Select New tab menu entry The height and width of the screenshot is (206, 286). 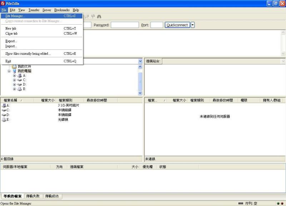pos(41,29)
